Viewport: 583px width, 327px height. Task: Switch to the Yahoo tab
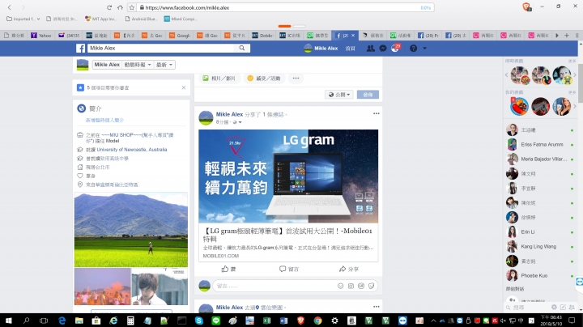pyautogui.click(x=41, y=36)
